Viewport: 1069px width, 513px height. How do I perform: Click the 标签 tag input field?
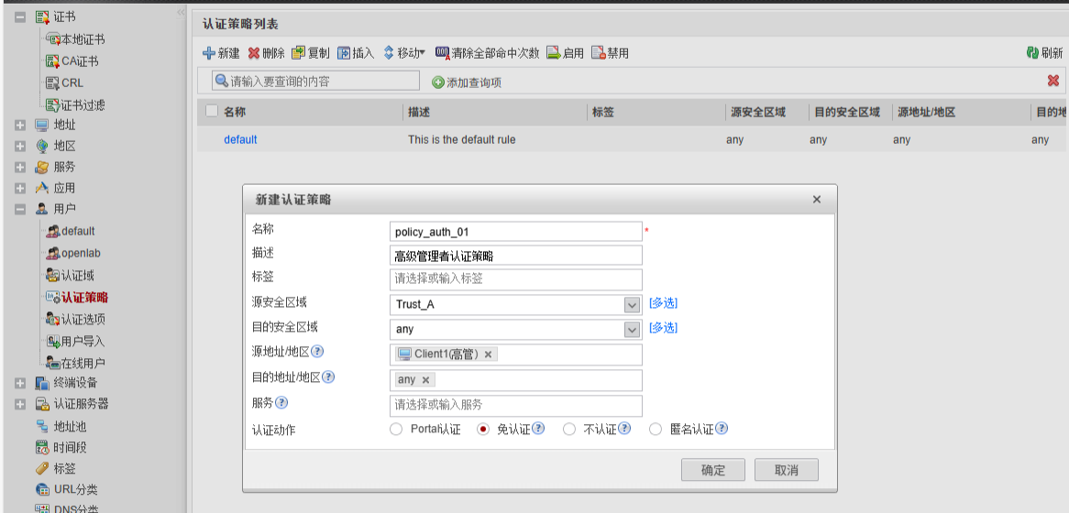tap(516, 279)
